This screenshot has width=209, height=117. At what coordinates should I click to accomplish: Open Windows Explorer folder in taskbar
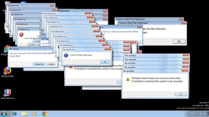24,114
